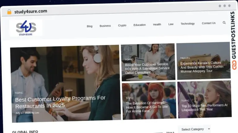Select the Crypto navigation item
238x133 pixels.
tap(122, 25)
